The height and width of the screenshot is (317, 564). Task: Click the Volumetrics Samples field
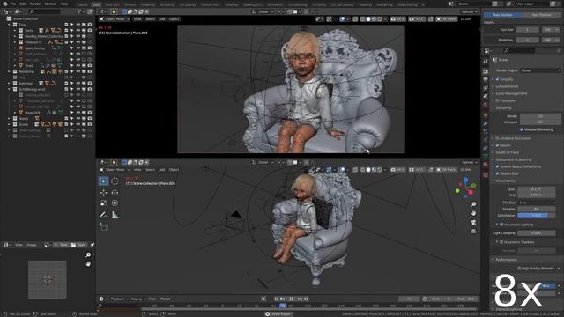pos(536,209)
